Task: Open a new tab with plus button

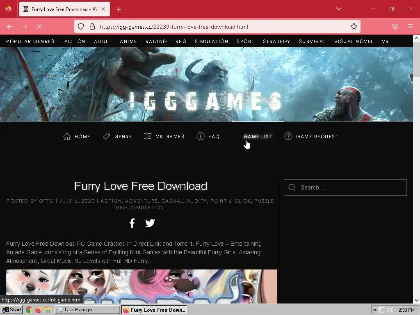Action: 119,9
